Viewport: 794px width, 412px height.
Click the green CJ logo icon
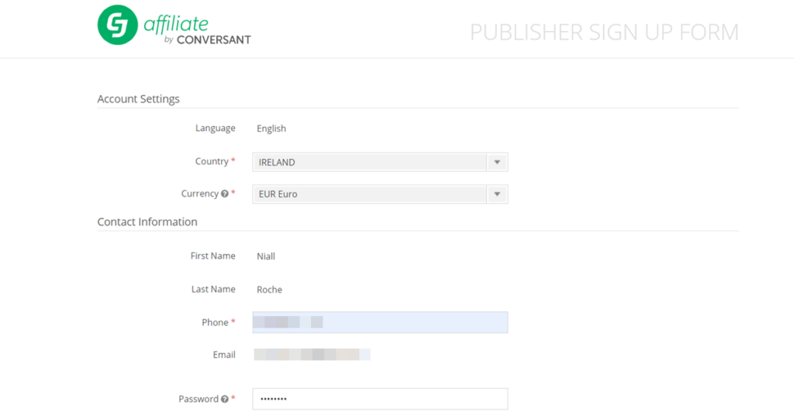pyautogui.click(x=117, y=26)
